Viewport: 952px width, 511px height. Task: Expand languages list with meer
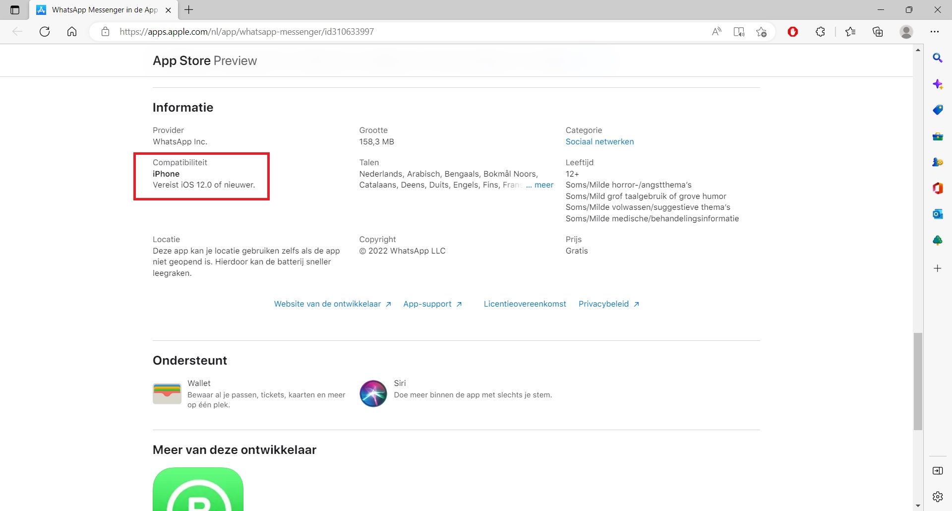(544, 185)
